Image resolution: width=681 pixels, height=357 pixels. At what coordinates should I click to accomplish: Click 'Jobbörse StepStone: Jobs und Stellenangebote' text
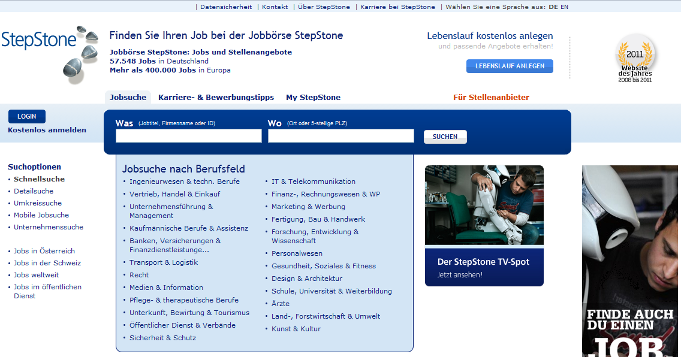201,52
